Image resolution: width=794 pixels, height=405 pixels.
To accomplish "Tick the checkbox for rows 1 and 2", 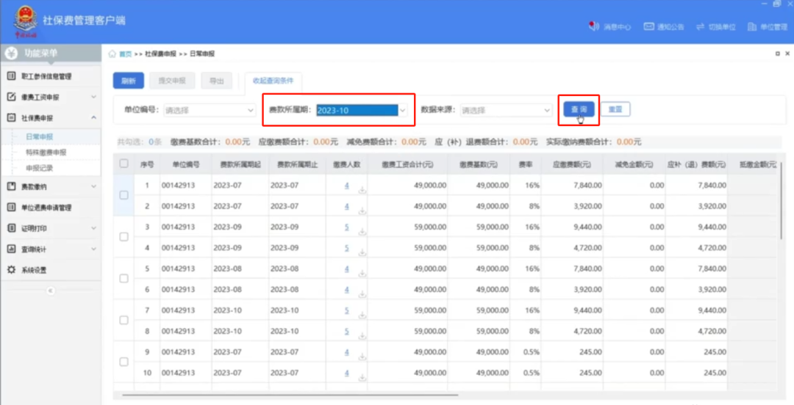I will tap(124, 195).
